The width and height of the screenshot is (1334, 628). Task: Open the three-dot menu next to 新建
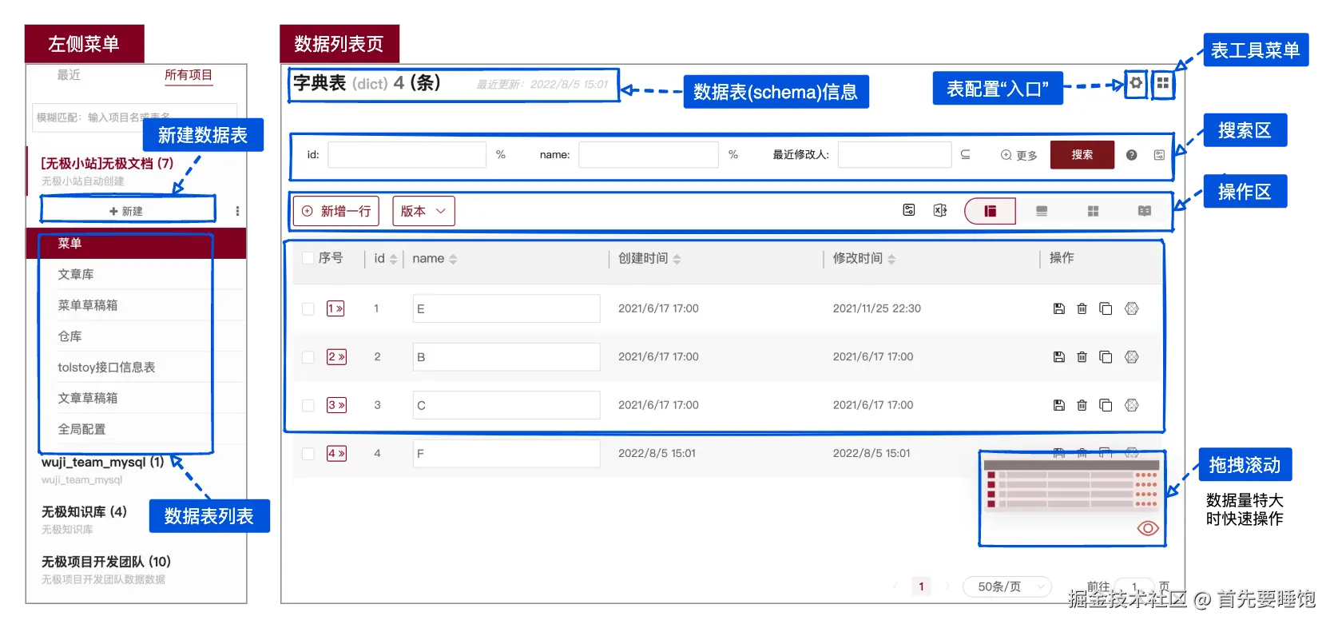click(x=237, y=211)
